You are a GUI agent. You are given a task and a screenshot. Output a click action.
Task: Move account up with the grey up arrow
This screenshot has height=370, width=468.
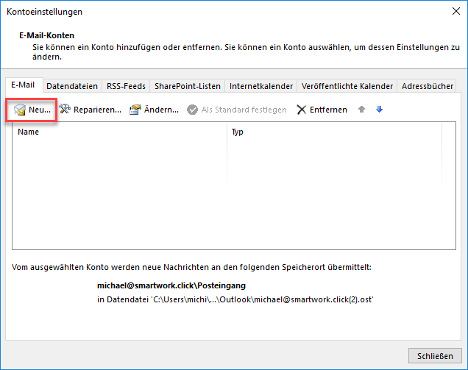pos(361,110)
